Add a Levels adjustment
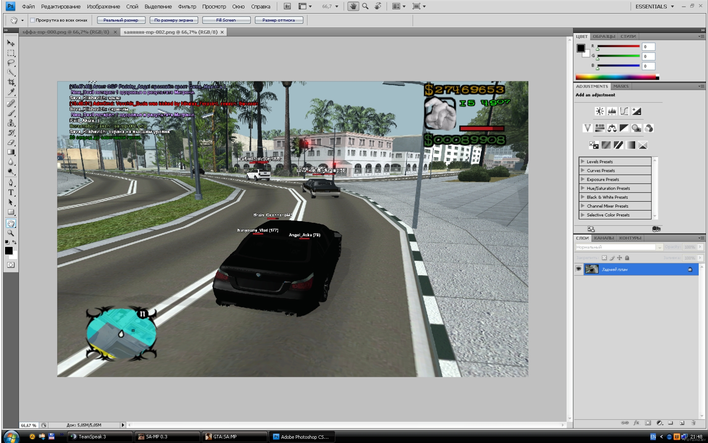 click(612, 111)
